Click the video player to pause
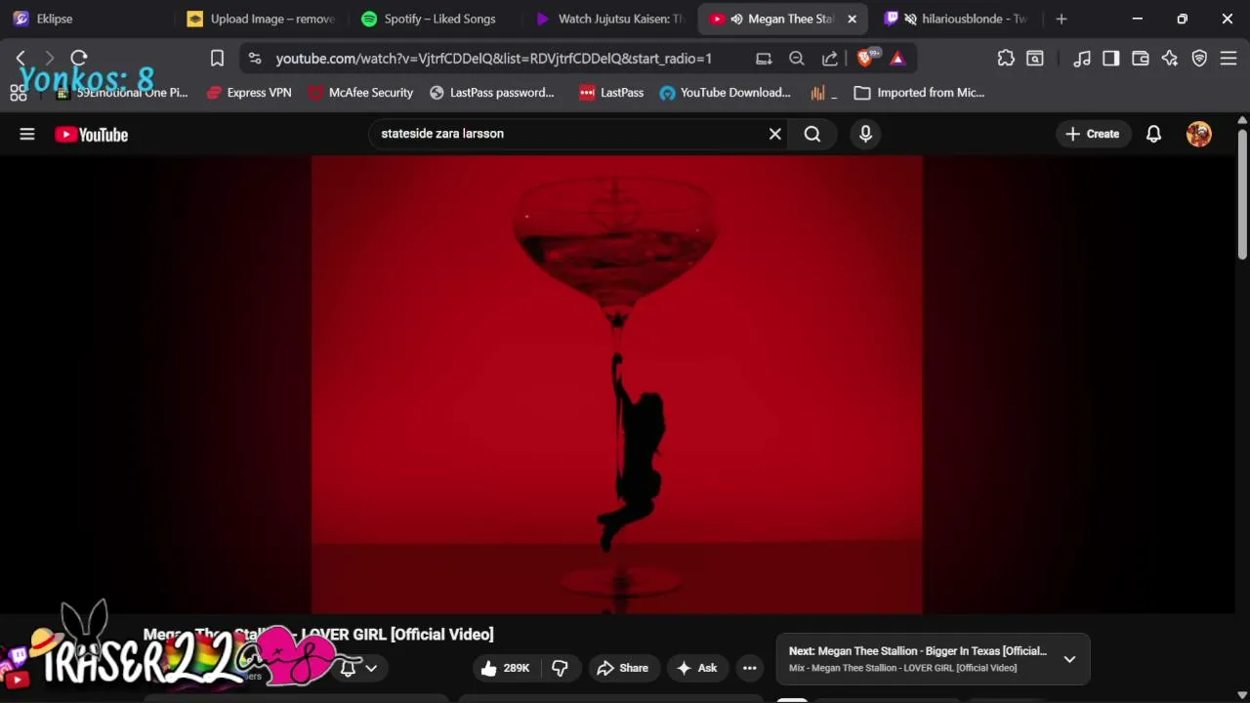This screenshot has height=703, width=1250. [617, 385]
